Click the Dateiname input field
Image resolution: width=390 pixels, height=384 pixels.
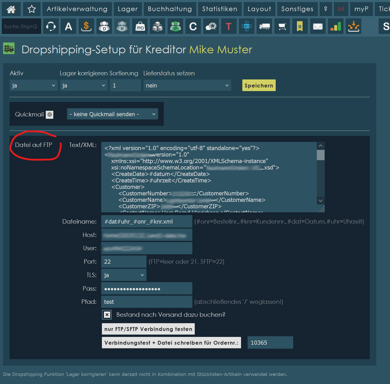tap(147, 221)
